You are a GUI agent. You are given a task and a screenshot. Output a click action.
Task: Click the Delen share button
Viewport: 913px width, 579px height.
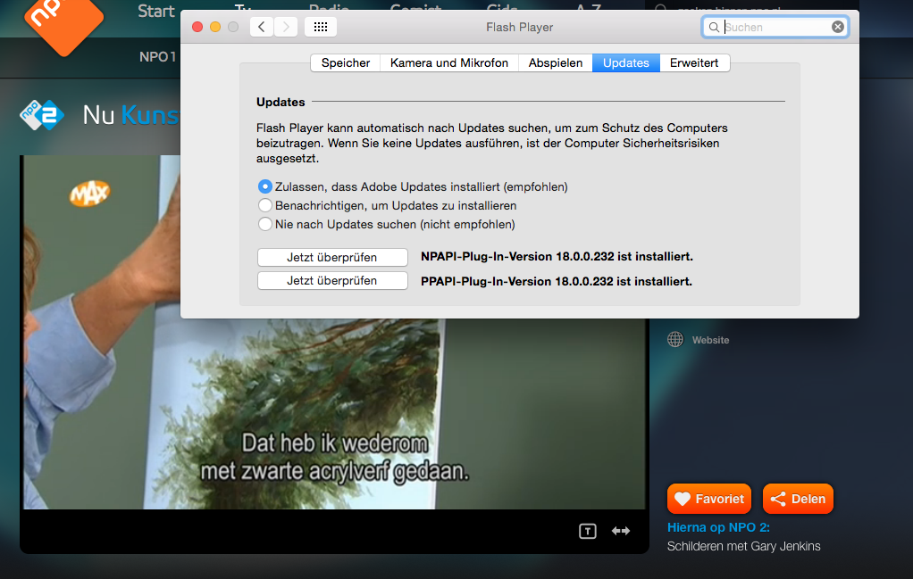click(798, 499)
